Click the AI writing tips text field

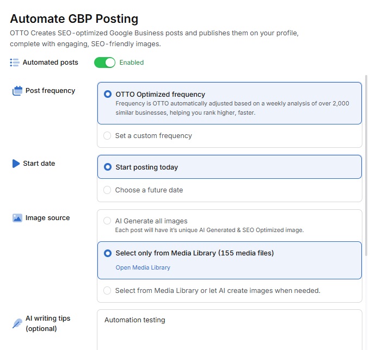tap(230, 330)
